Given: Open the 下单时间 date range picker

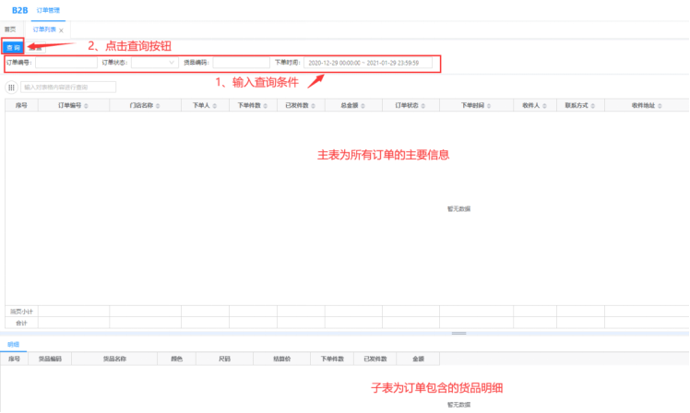Looking at the screenshot, I should point(367,63).
